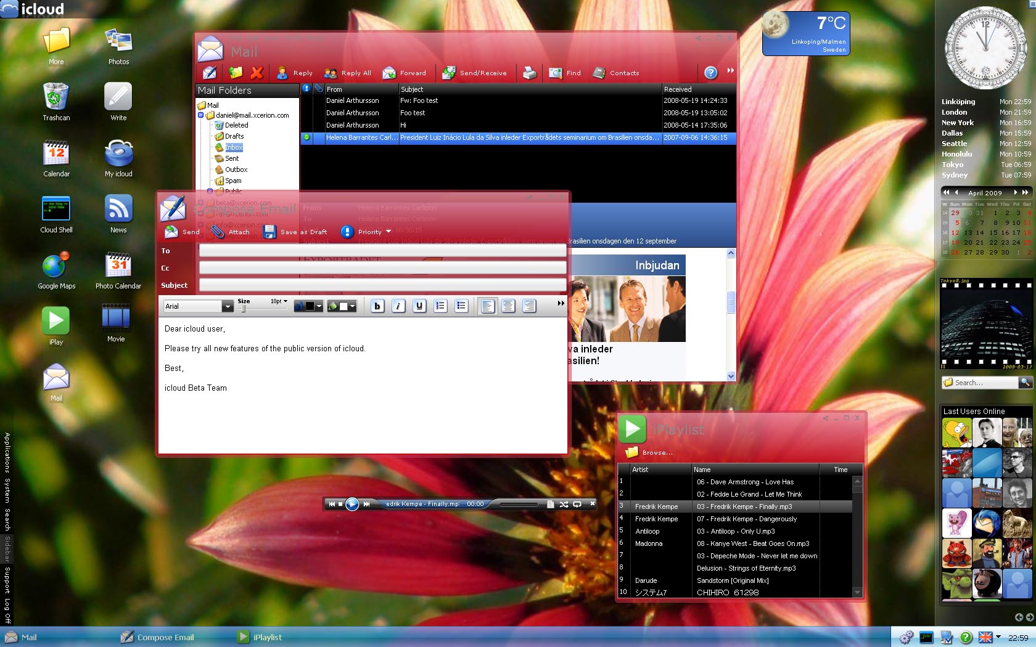Toggle numbered list in compose toolbar
The image size is (1036, 647).
440,306
